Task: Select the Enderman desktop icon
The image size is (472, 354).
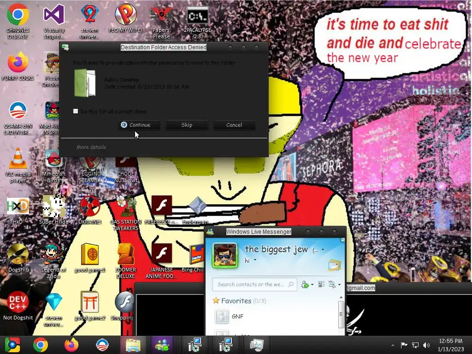Action: (x=197, y=211)
